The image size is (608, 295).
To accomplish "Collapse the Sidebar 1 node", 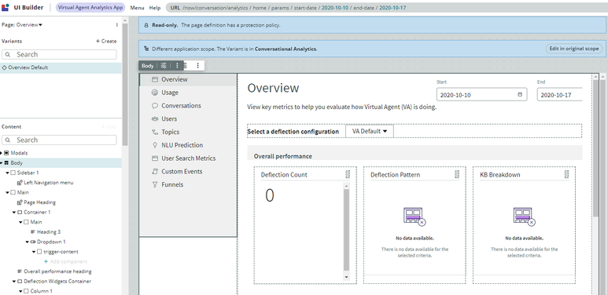I will pos(7,173).
